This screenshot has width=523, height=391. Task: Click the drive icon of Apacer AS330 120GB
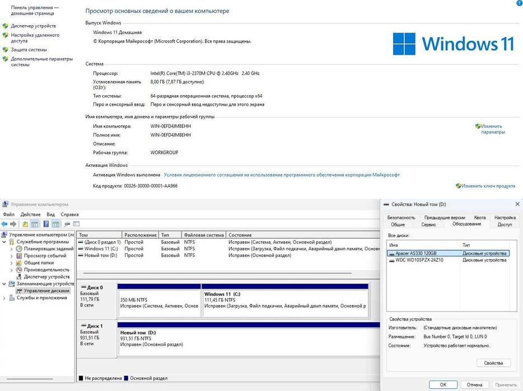(x=391, y=253)
